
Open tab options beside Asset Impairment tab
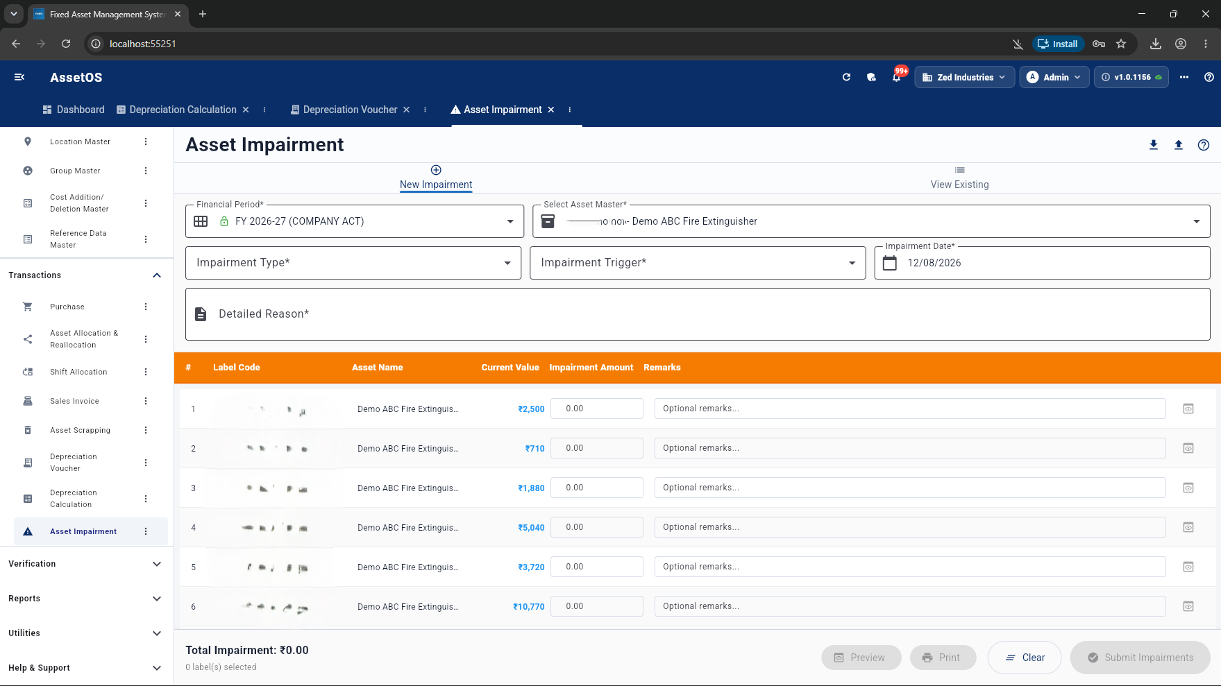570,110
